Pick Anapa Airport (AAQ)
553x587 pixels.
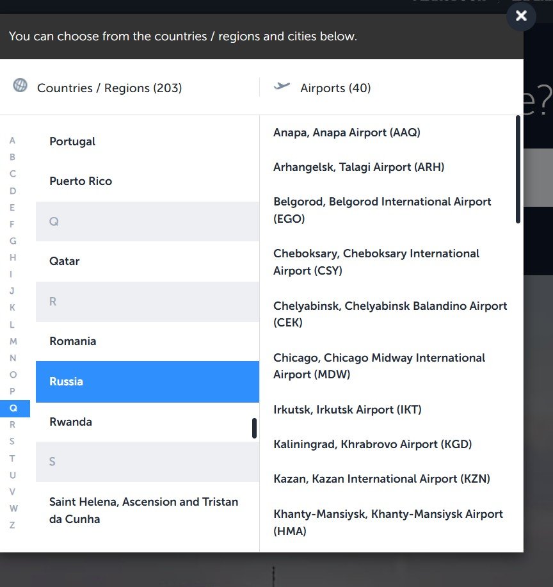[347, 133]
